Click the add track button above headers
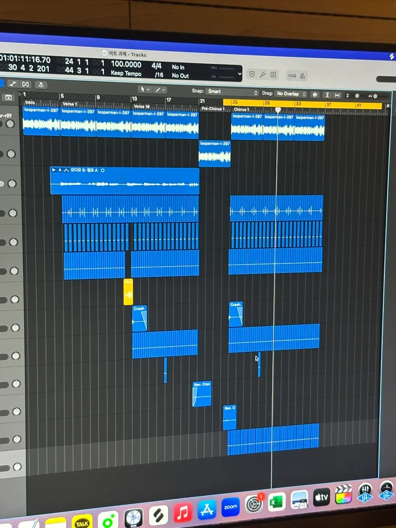 click(8, 98)
